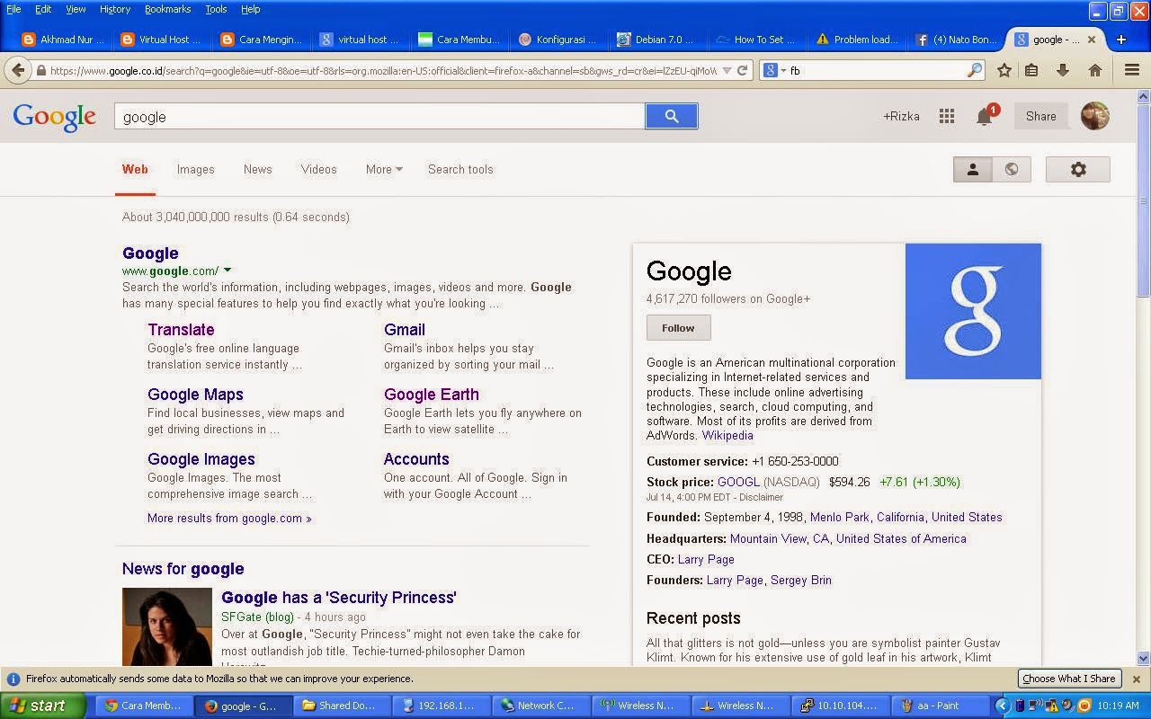This screenshot has width=1151, height=719.
Task: Click the blue Google g logo image
Action: pos(973,311)
